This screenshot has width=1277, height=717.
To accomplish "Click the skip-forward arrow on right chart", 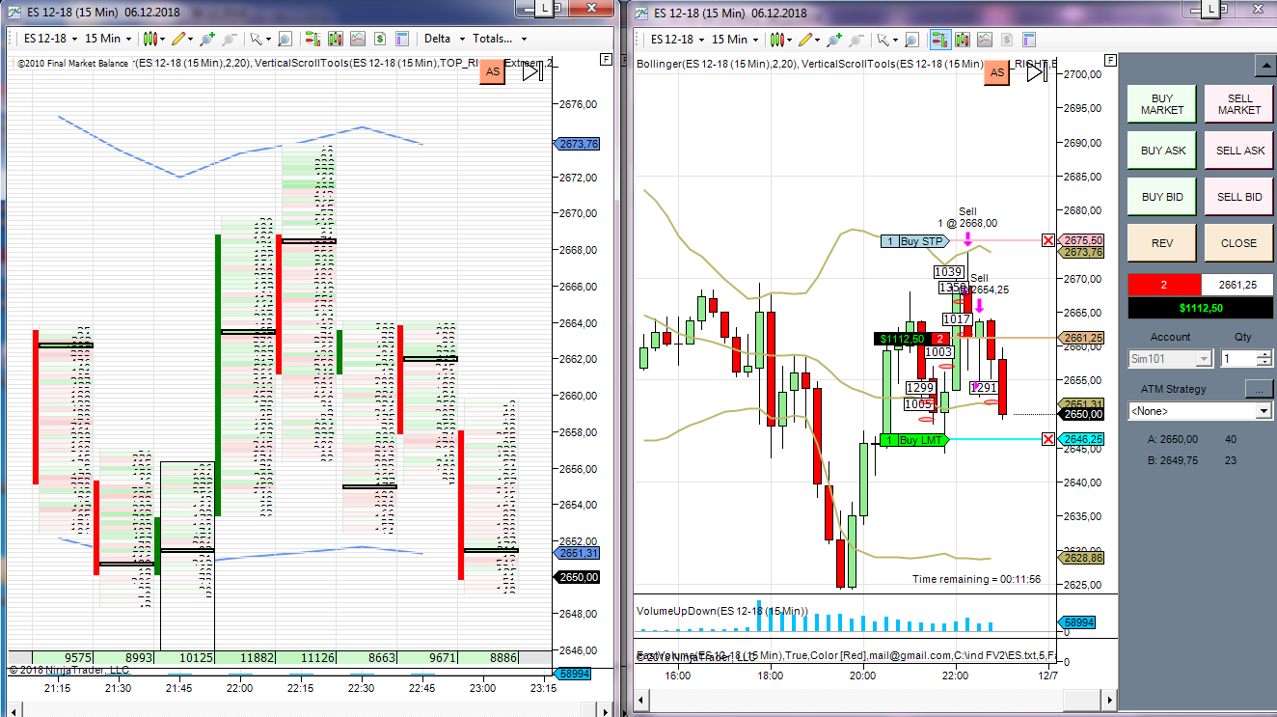I will click(x=1036, y=71).
